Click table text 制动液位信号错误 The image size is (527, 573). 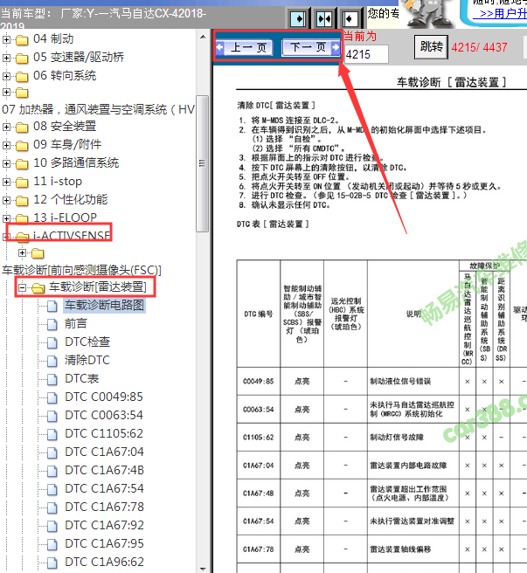tap(400, 382)
